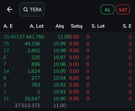Select the A. Lot column header

click(x=37, y=26)
